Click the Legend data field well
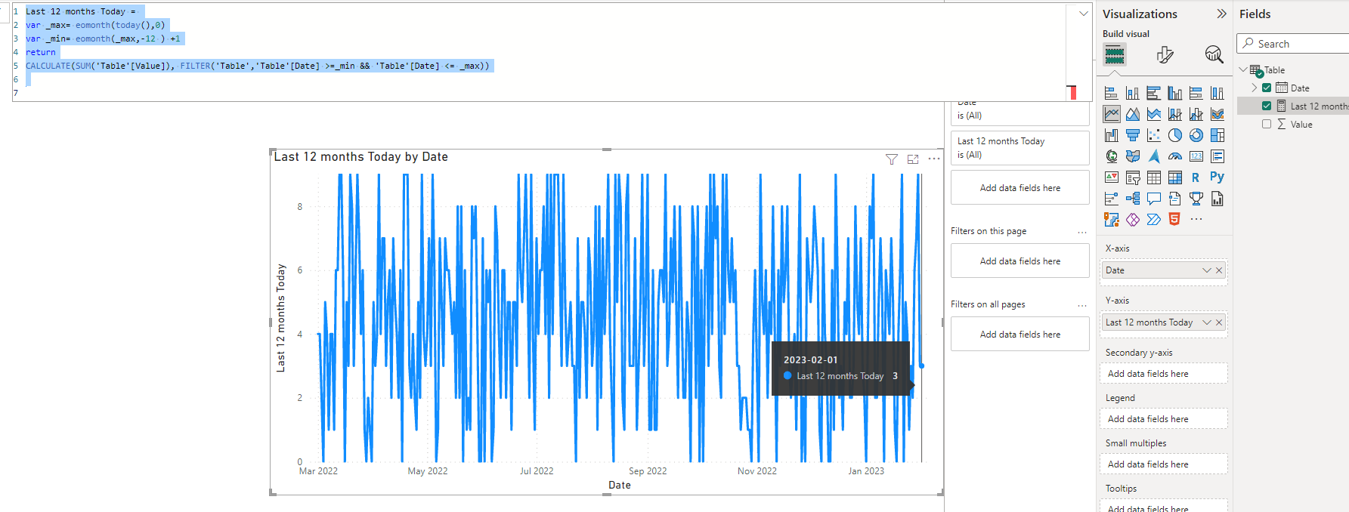The image size is (1349, 512). tap(1164, 419)
